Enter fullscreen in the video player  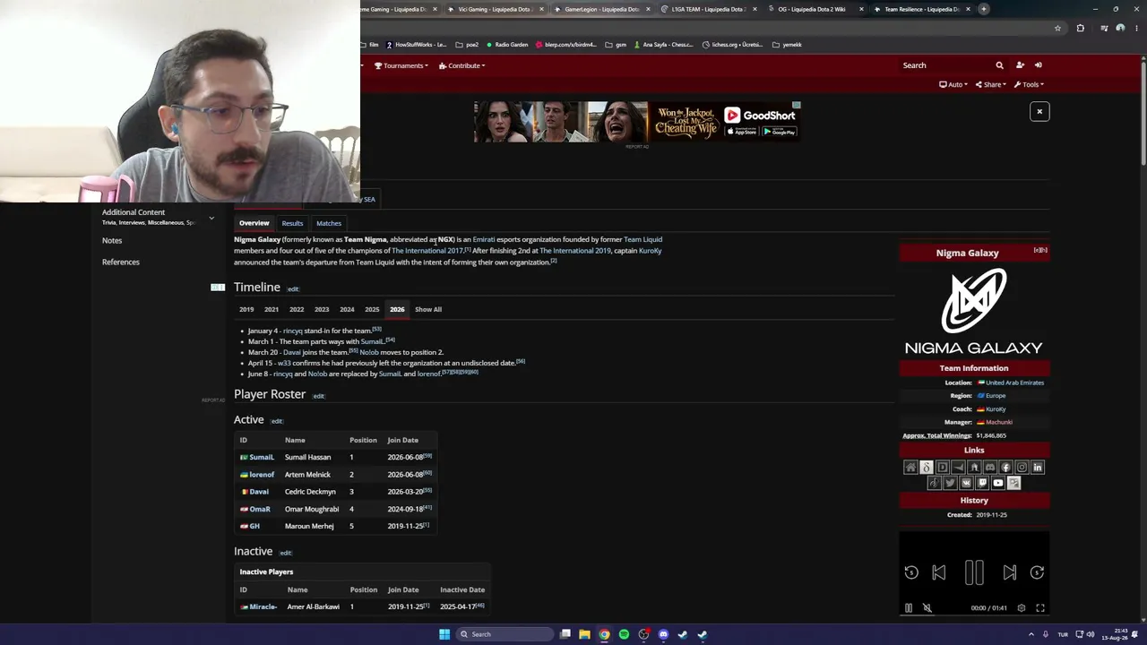(1040, 608)
